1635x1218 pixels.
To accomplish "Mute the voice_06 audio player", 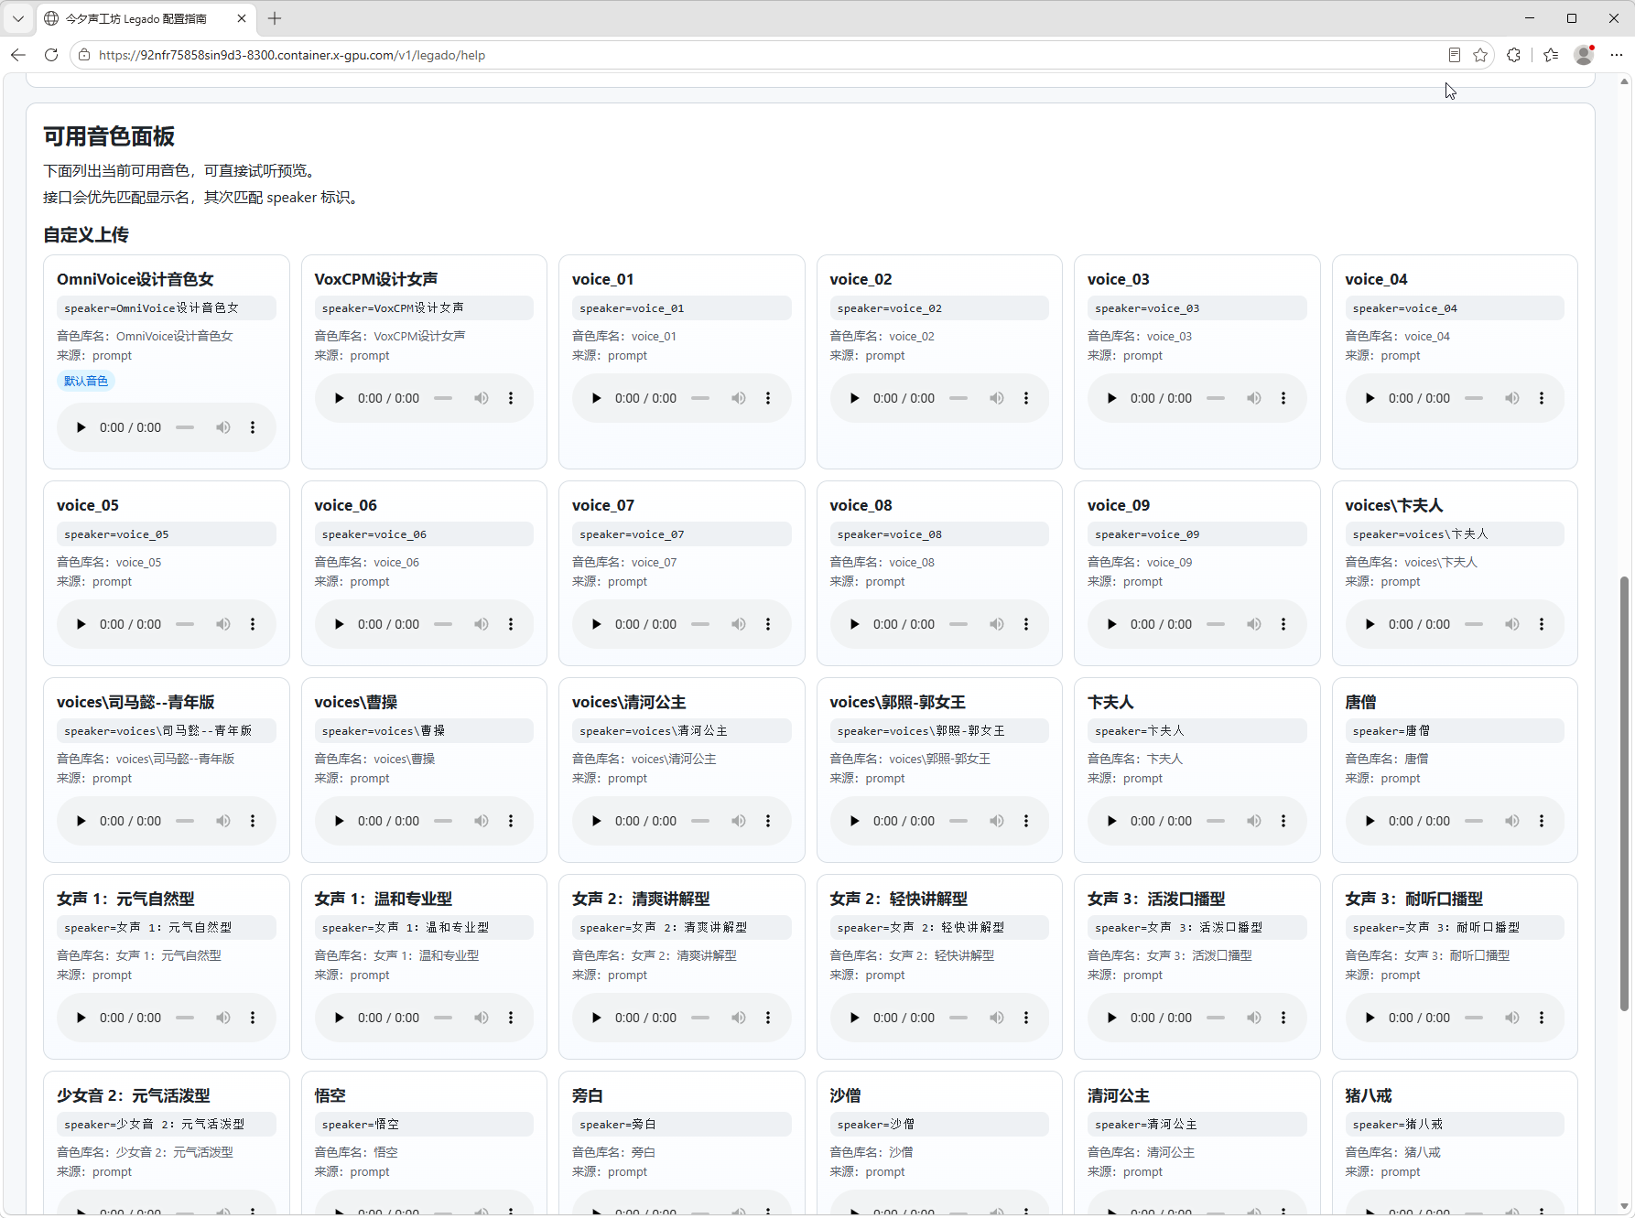I will [482, 624].
